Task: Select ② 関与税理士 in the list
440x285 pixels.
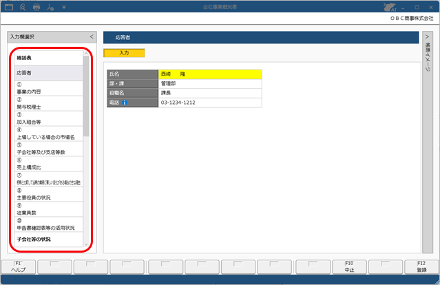Action: (49, 103)
